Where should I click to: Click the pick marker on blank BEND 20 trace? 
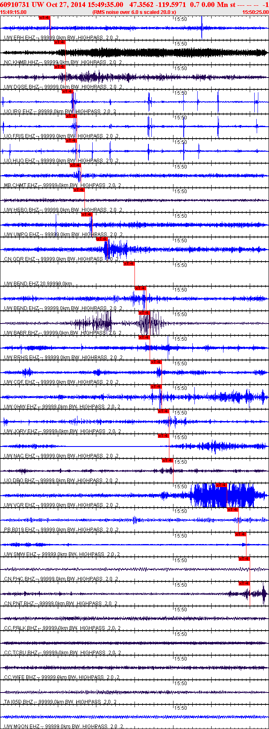click(129, 264)
